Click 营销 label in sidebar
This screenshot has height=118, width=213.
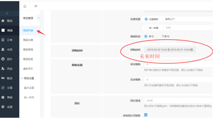coord(10,97)
